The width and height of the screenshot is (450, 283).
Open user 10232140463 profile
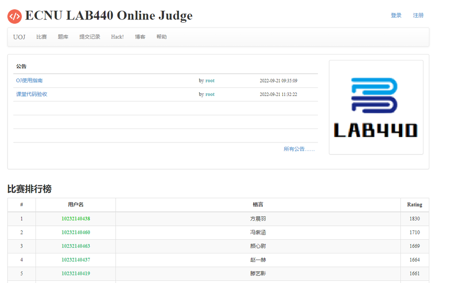[x=76, y=246]
